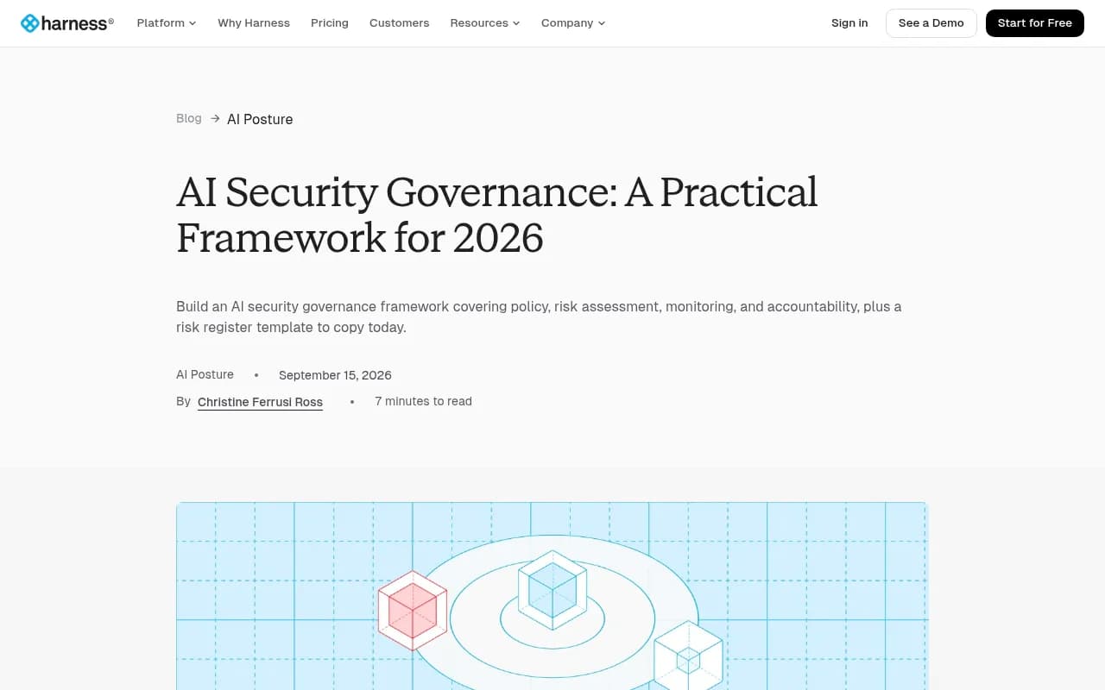The height and width of the screenshot is (690, 1105).
Task: Expand the Company dropdown menu
Action: coord(573,23)
